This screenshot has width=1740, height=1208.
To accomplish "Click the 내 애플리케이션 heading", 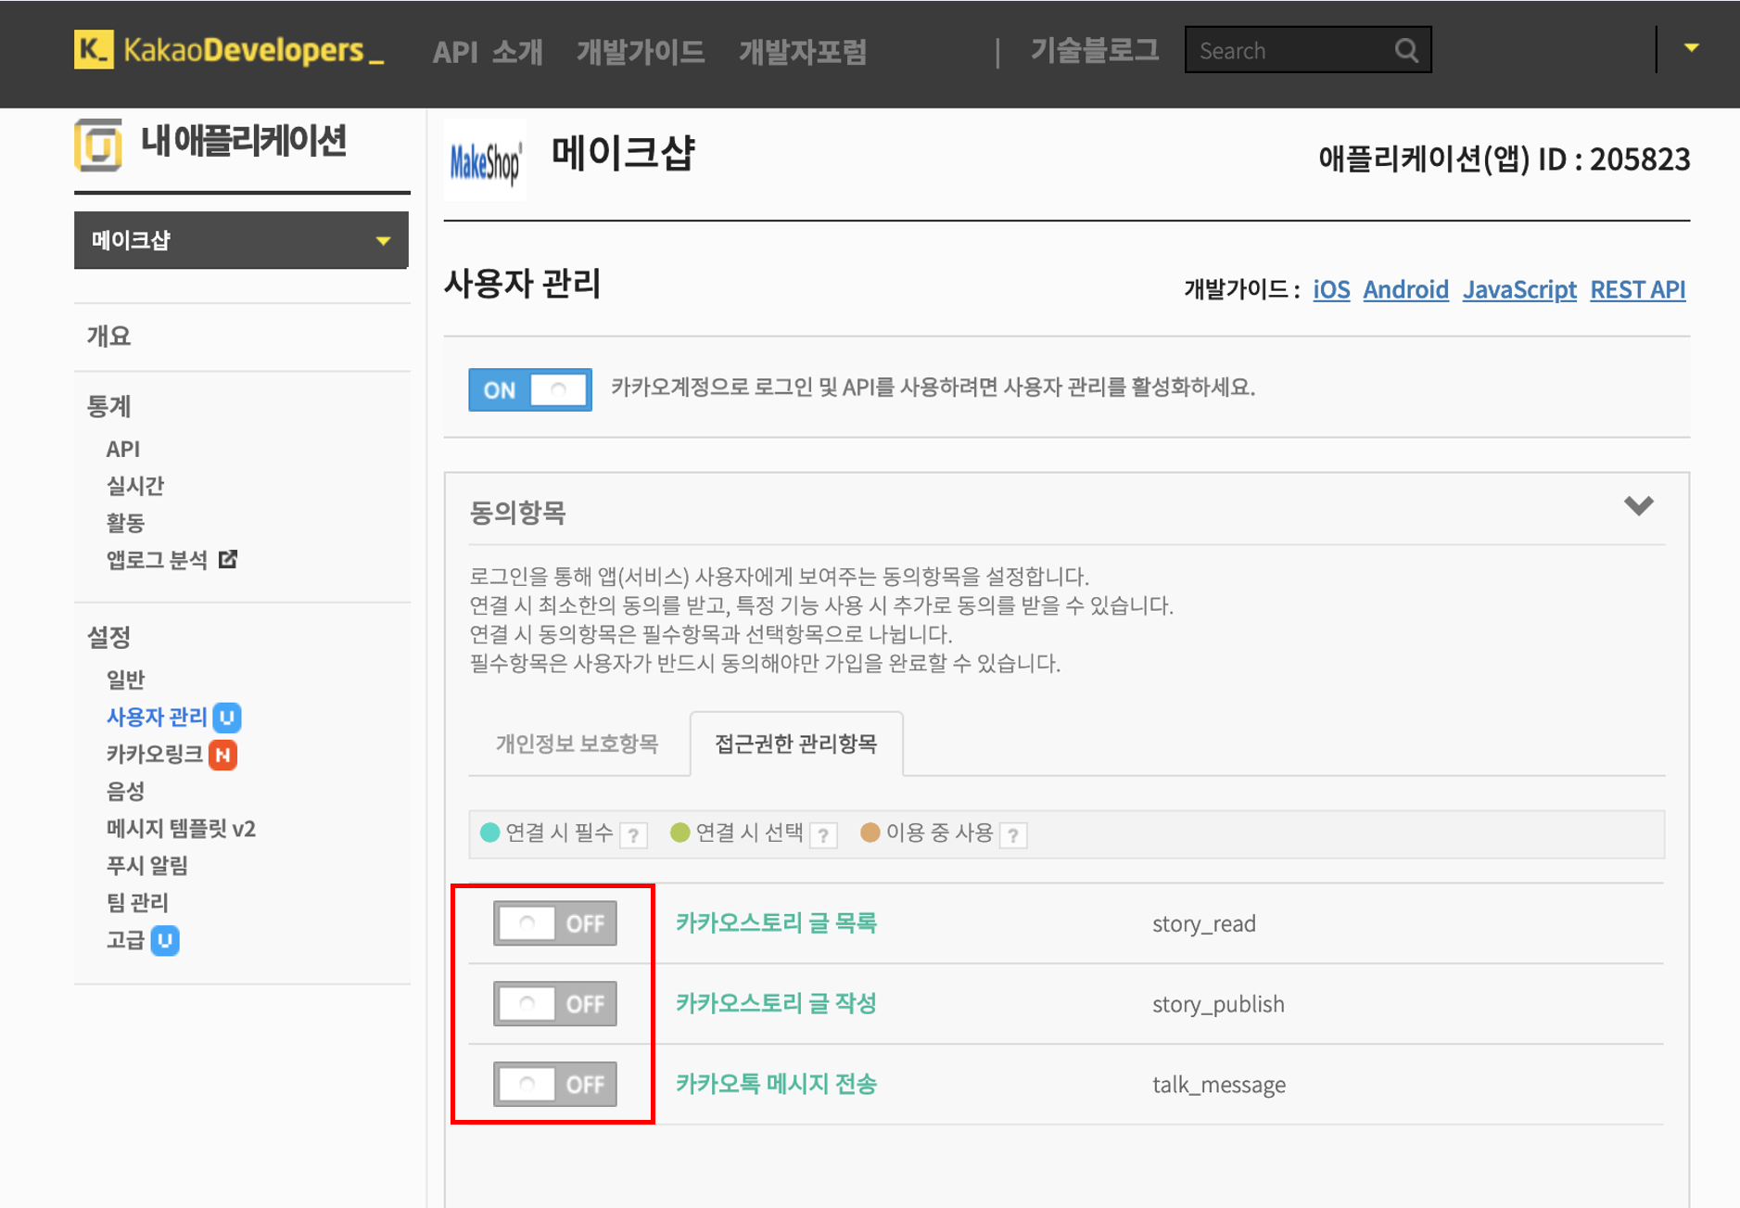I will pos(244,141).
